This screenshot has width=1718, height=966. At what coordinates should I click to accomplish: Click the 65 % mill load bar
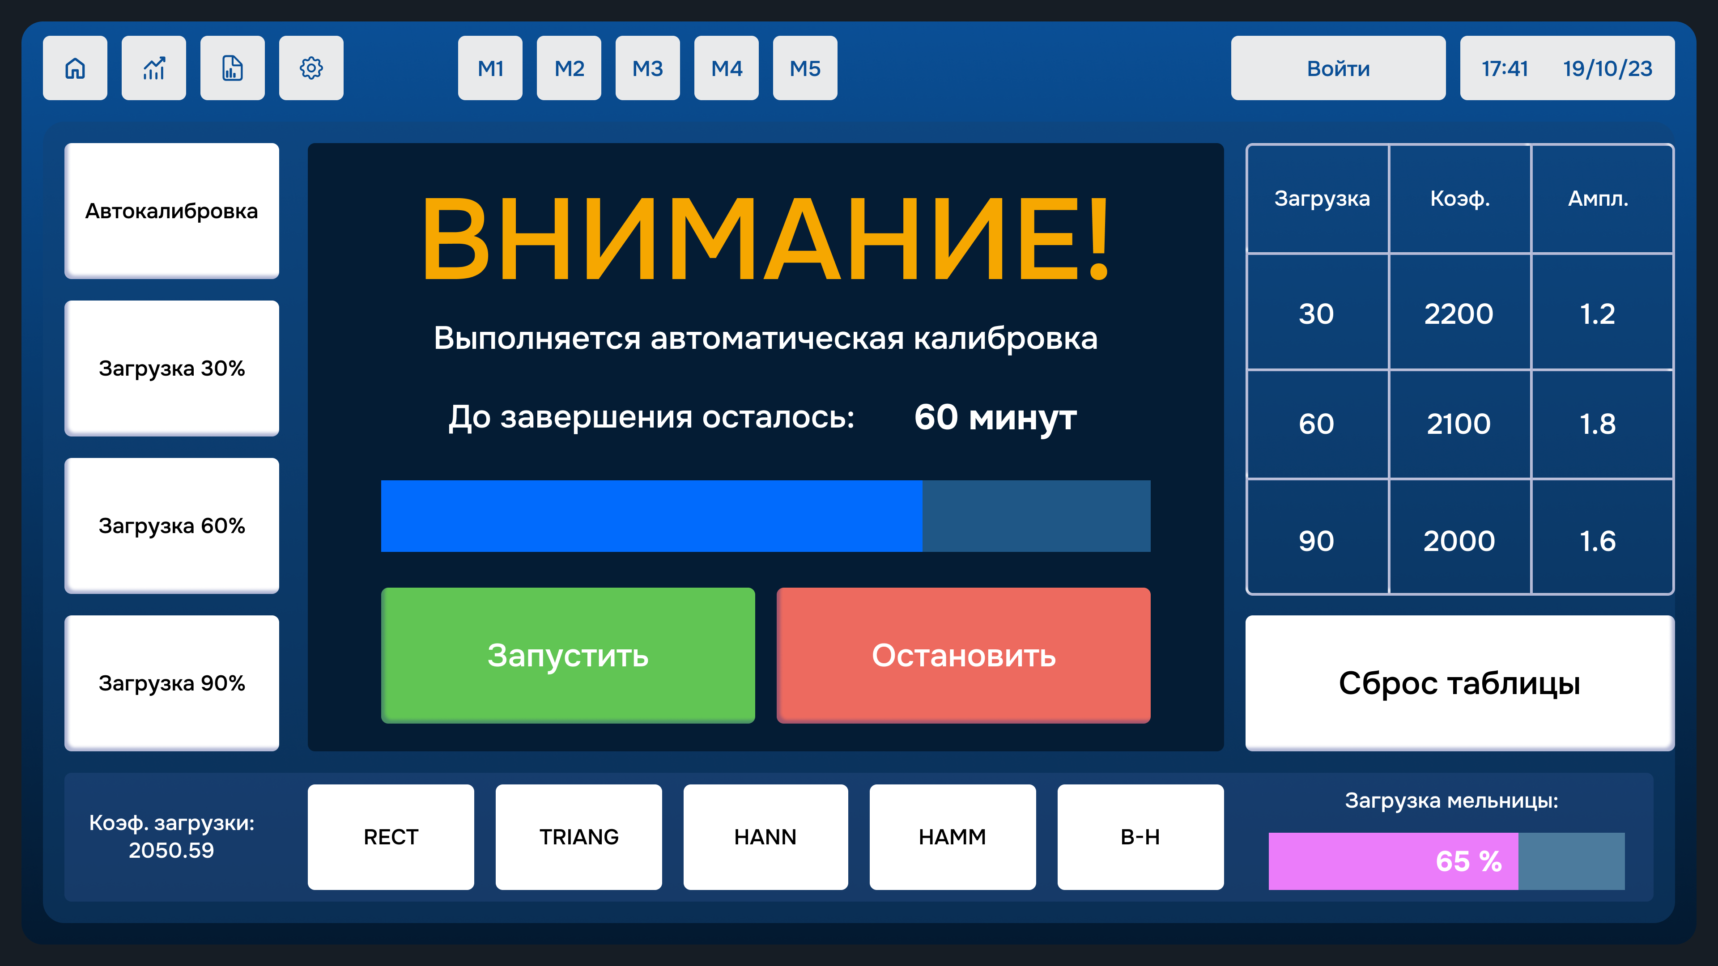[x=1446, y=860]
